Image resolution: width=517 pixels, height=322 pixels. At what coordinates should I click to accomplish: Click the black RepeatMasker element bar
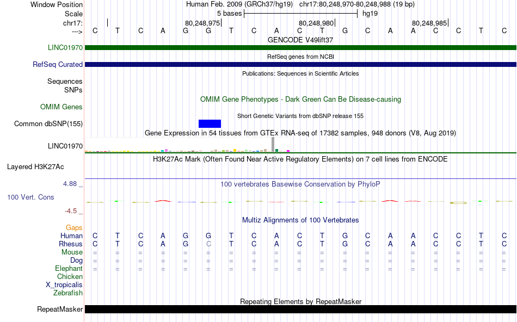click(300, 309)
